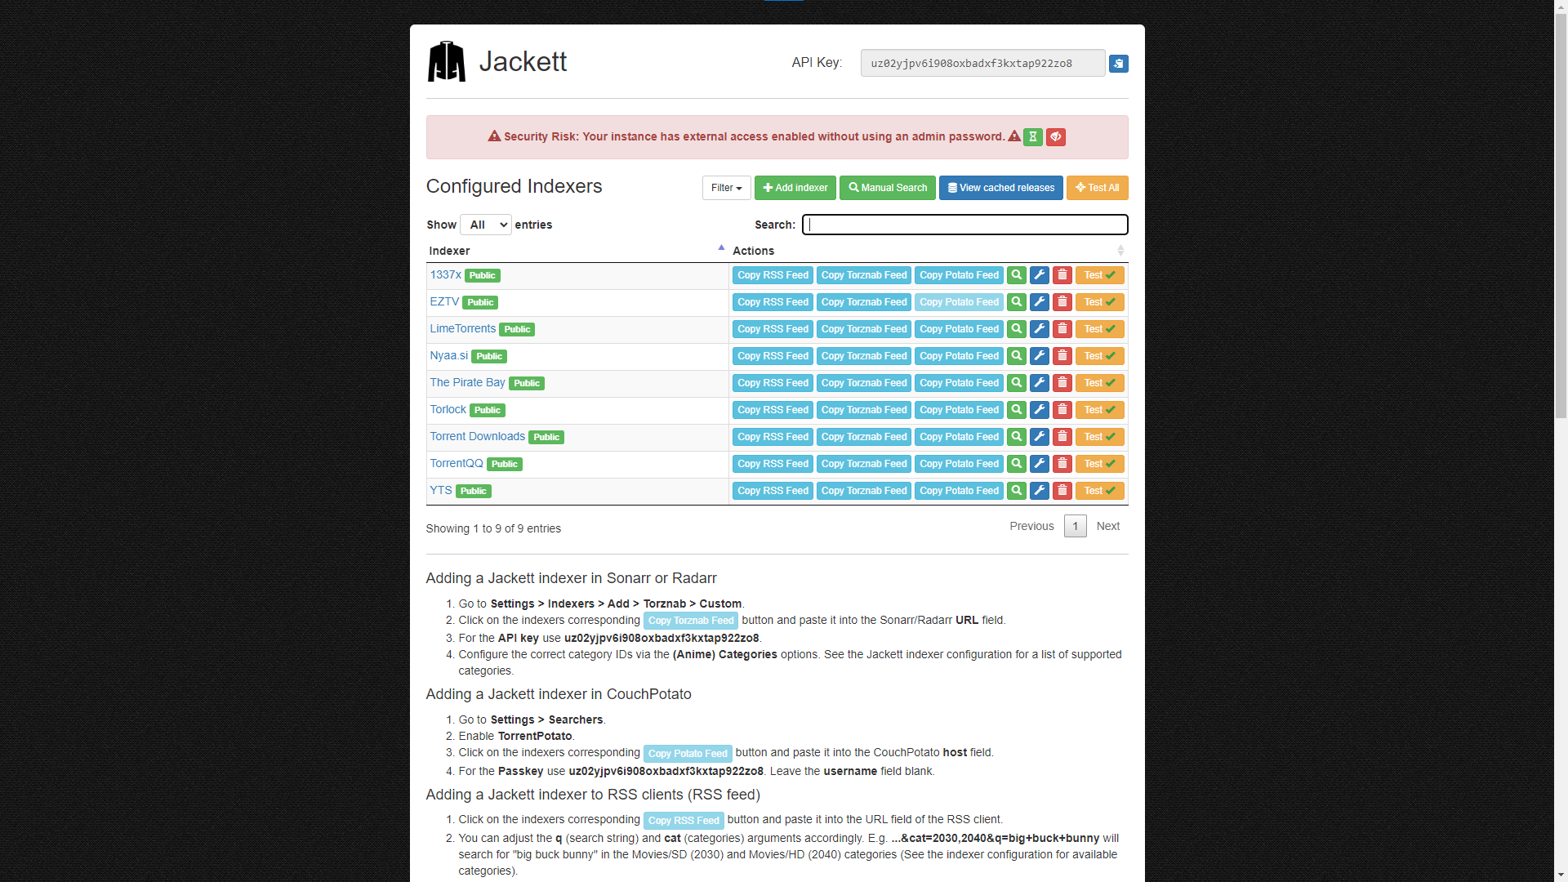1568x882 pixels.
Task: Click wrench configure icon for The Pirate Bay
Action: [x=1039, y=383]
